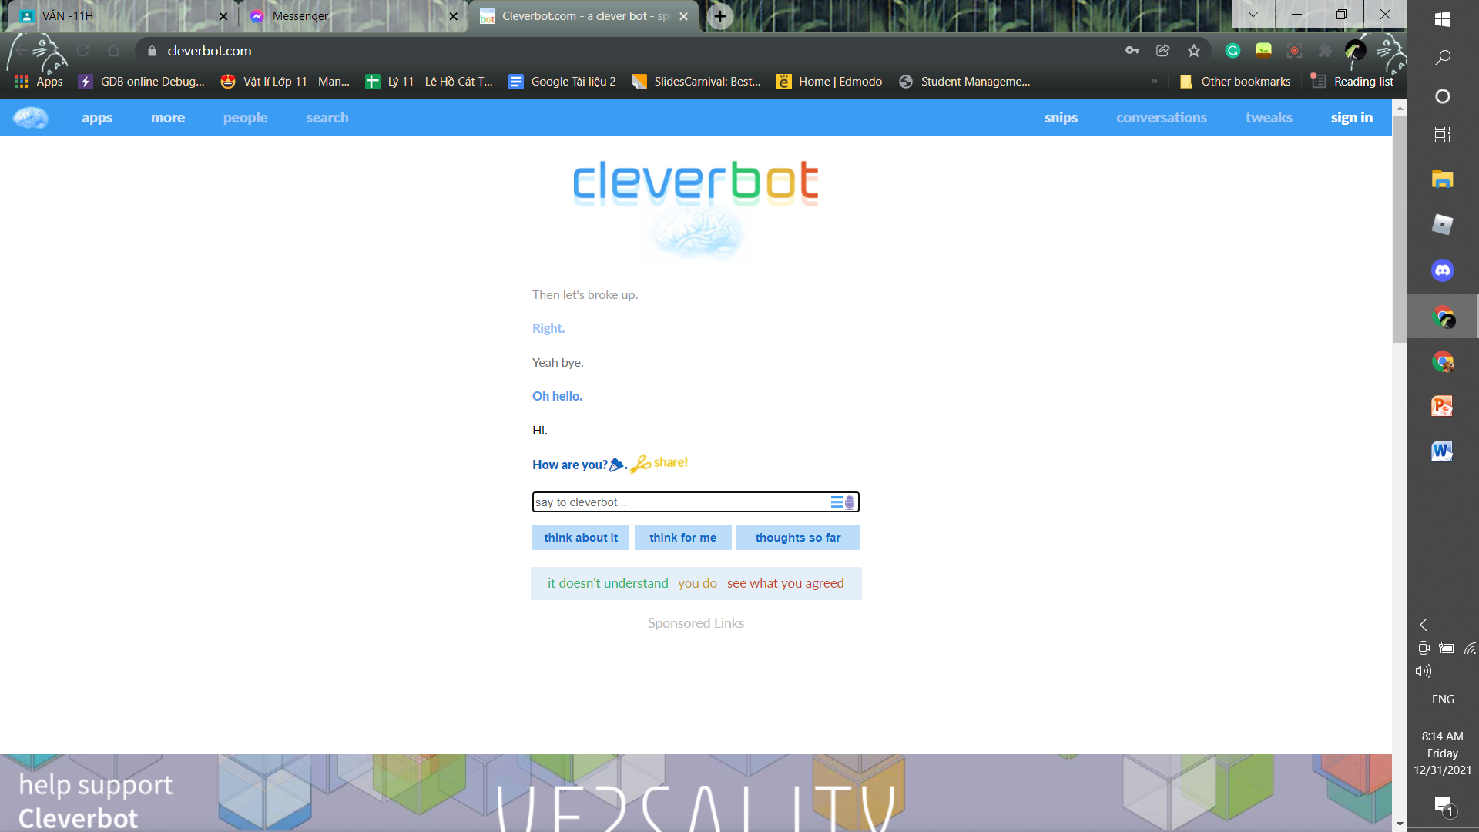Viewport: 1479px width, 832px height.
Task: Click the thoughts so far button
Action: [798, 538]
